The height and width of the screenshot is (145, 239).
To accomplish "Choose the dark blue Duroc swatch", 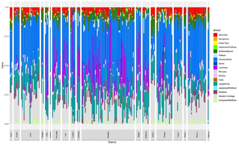I will pyautogui.click(x=215, y=64).
